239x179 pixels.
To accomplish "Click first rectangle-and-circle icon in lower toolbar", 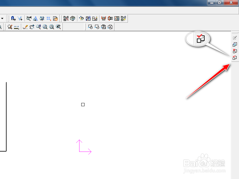I will [x=91, y=27].
